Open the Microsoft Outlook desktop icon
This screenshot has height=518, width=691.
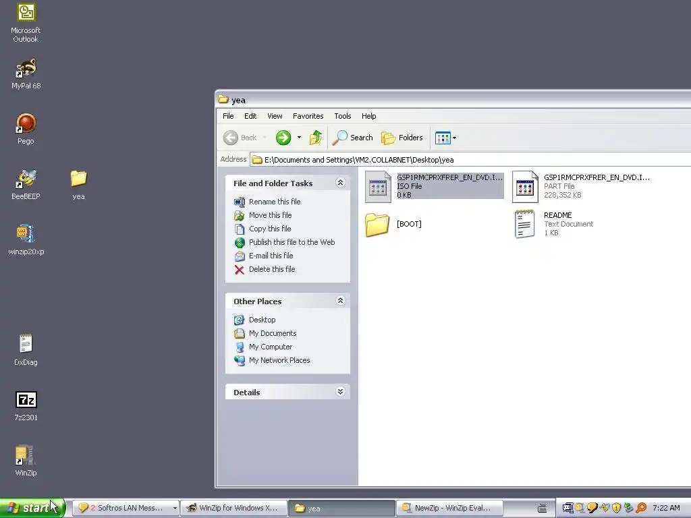pyautogui.click(x=26, y=23)
